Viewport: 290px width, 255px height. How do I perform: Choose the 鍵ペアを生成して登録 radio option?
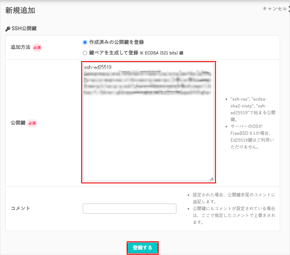tap(85, 53)
